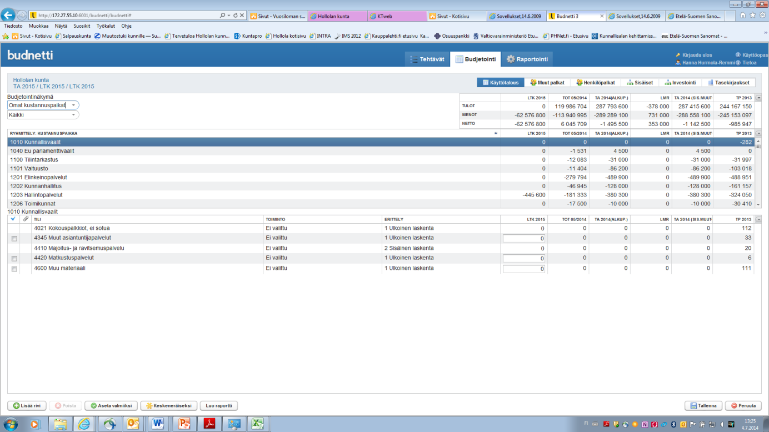769x432 pixels.
Task: Switch to the Muut palkat tab
Action: pyautogui.click(x=547, y=83)
